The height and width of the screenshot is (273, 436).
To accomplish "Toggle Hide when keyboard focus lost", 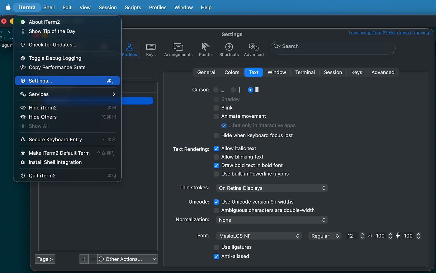I will [x=216, y=135].
